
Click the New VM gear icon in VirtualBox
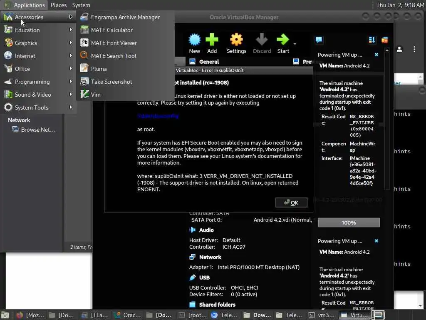pos(195,40)
